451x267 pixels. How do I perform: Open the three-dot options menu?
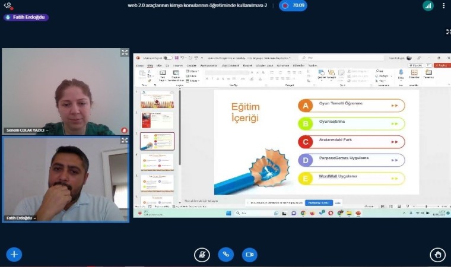[443, 6]
